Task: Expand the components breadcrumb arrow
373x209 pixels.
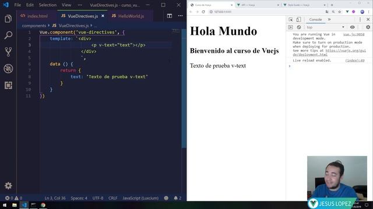Action: click(x=49, y=26)
